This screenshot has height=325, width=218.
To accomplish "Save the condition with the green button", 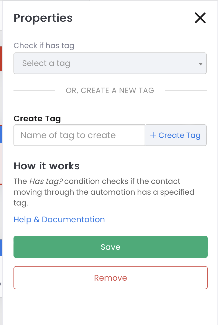I will pos(111,247).
